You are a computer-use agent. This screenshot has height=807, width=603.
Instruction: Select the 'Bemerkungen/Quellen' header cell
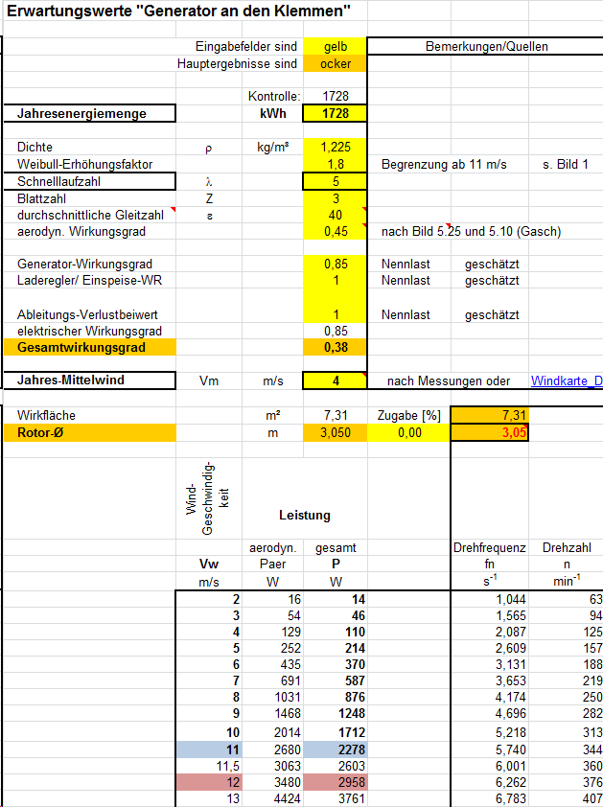pyautogui.click(x=486, y=47)
